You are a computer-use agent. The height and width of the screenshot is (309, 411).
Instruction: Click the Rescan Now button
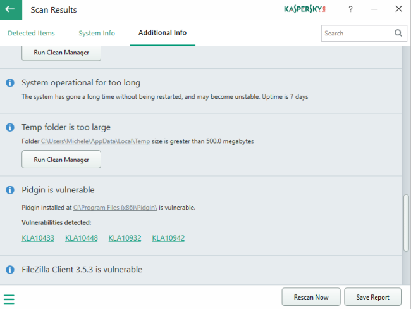pyautogui.click(x=311, y=297)
